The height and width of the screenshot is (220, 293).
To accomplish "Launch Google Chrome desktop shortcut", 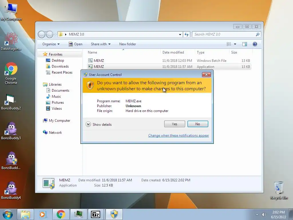I will tap(11, 73).
